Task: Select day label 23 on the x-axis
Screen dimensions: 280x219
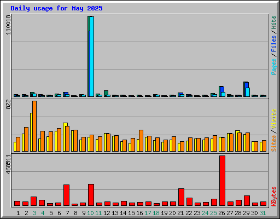Action: tap(197, 213)
